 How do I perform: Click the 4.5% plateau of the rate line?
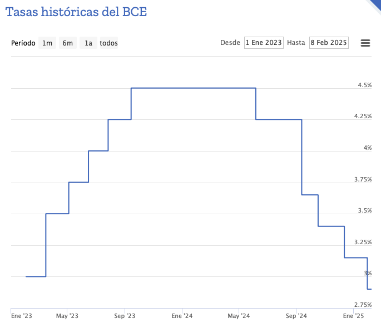(193, 88)
